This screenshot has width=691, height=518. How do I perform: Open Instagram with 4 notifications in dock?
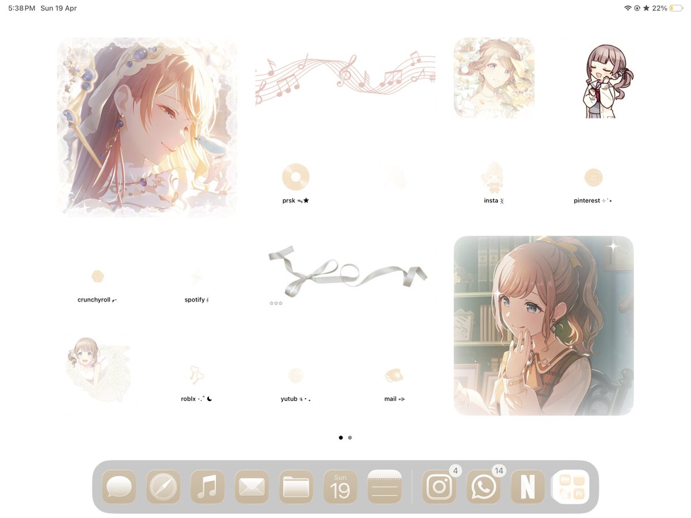(439, 487)
